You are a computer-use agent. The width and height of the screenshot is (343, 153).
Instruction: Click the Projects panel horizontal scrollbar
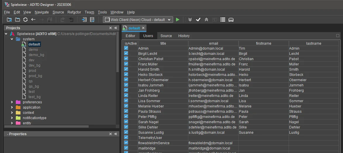coord(46,126)
